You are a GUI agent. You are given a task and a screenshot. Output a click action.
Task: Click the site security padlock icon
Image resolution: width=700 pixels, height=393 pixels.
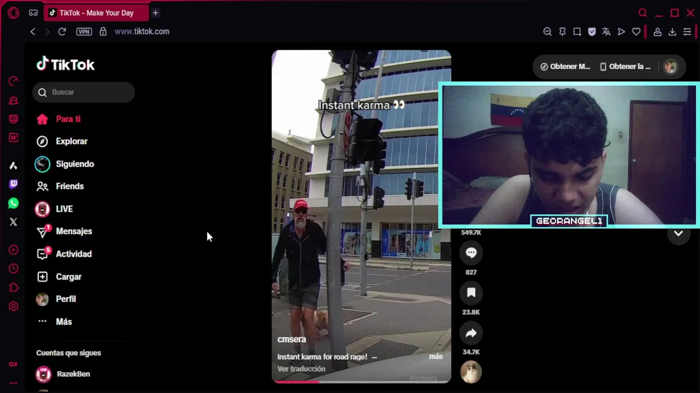pos(103,32)
